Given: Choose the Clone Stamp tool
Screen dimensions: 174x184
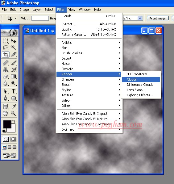Looking at the screenshot, I should click(6, 69).
